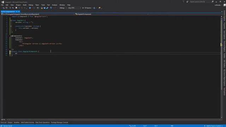Open the open-documents list arrow above the editor
The height and width of the screenshot is (127, 226).
pos(222,12)
